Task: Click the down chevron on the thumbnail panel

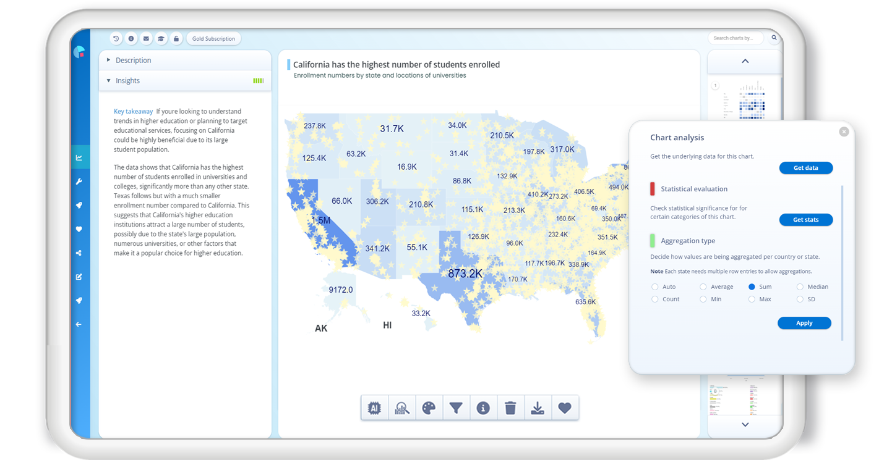Action: pos(745,424)
